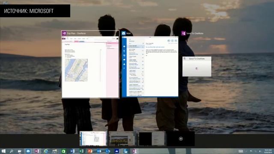Select the third virtual desktop thumbnail
Viewport: 274px width, 154px height.
tap(152, 139)
